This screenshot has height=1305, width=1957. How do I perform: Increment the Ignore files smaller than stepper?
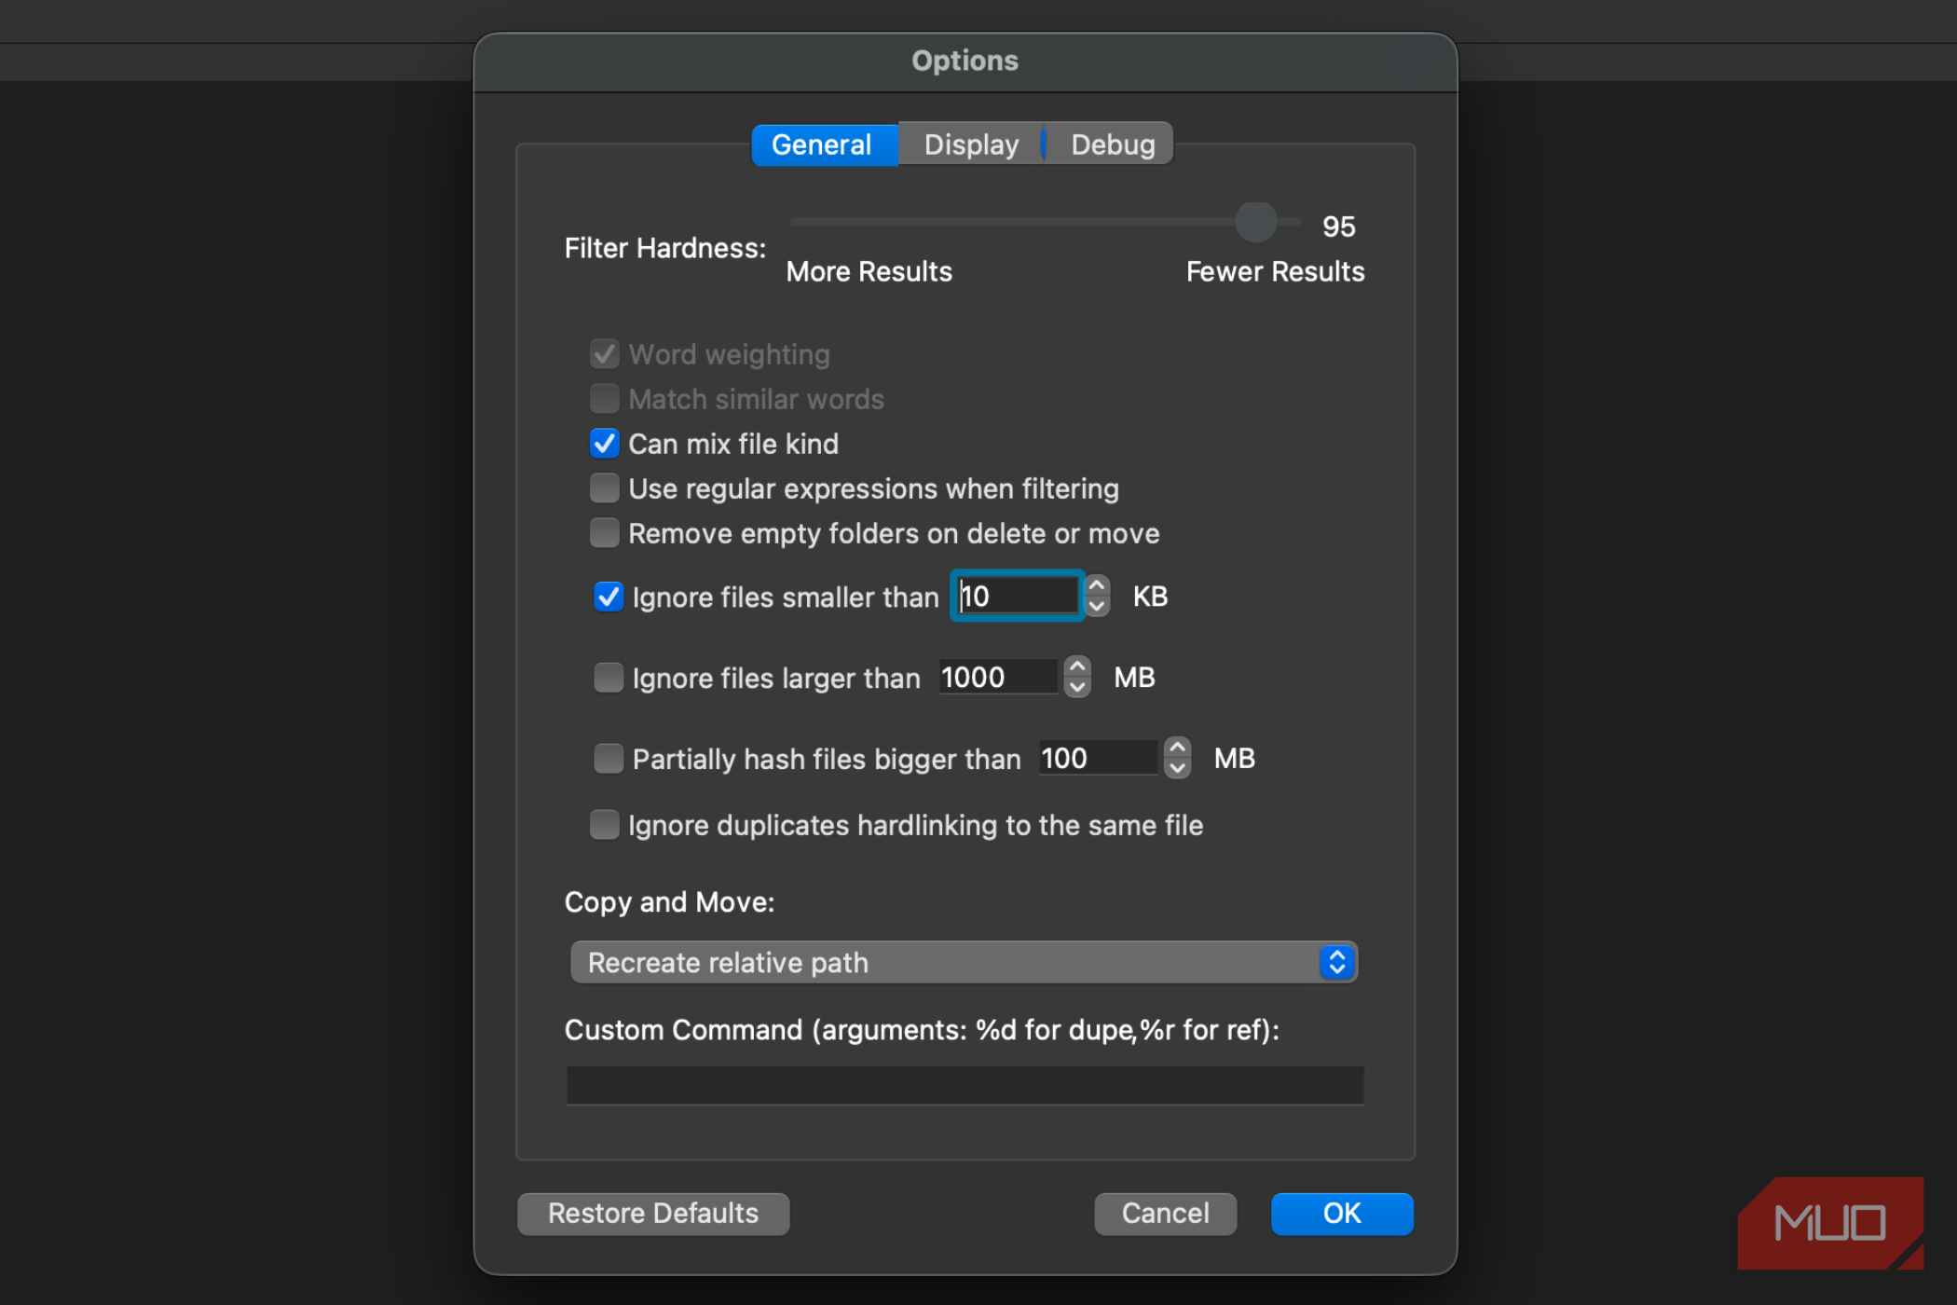[1097, 585]
